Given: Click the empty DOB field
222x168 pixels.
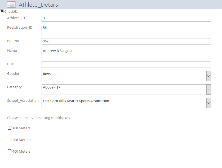Looking at the screenshot, I should coord(126,64).
